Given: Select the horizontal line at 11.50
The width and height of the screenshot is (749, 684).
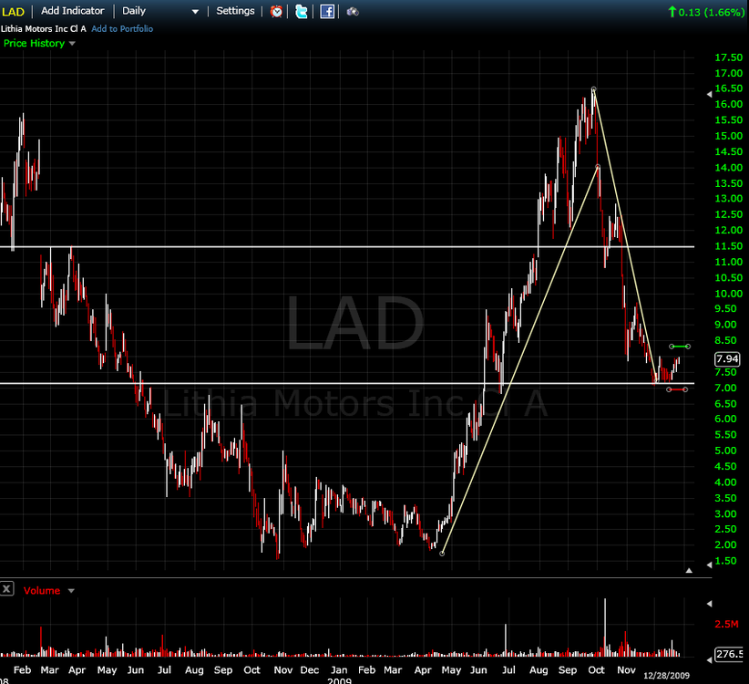Looking at the screenshot, I should coord(347,246).
